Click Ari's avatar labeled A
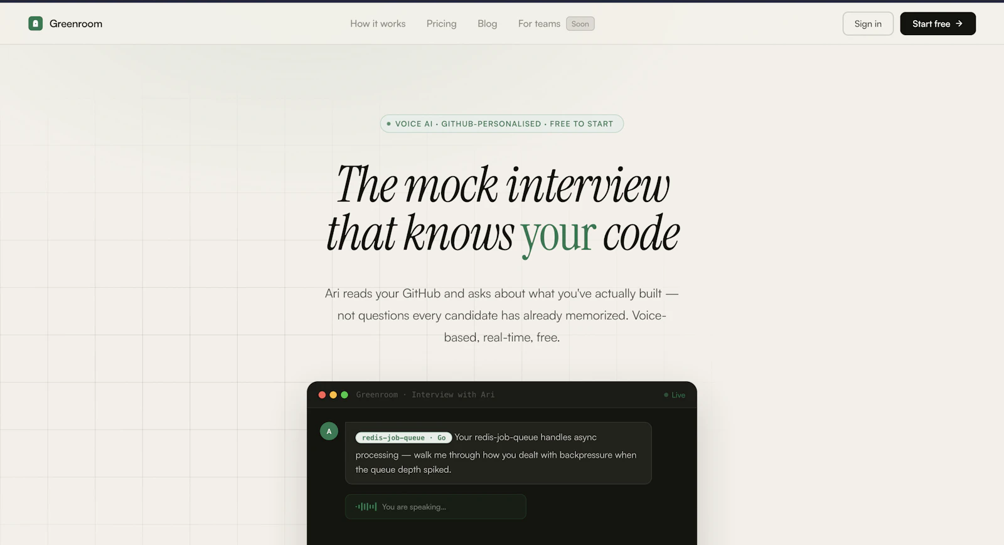Screen dimensions: 1004x545 coord(329,431)
